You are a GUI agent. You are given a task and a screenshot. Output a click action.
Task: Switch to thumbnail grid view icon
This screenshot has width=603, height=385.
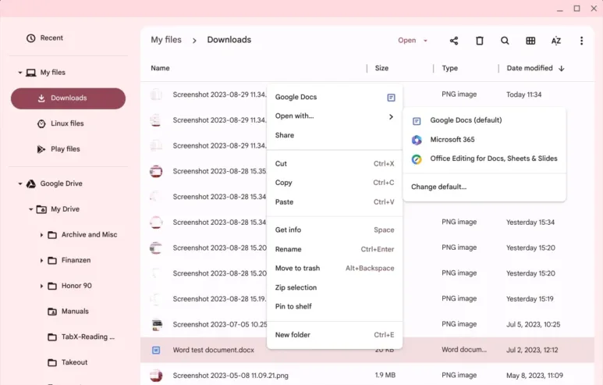click(530, 41)
